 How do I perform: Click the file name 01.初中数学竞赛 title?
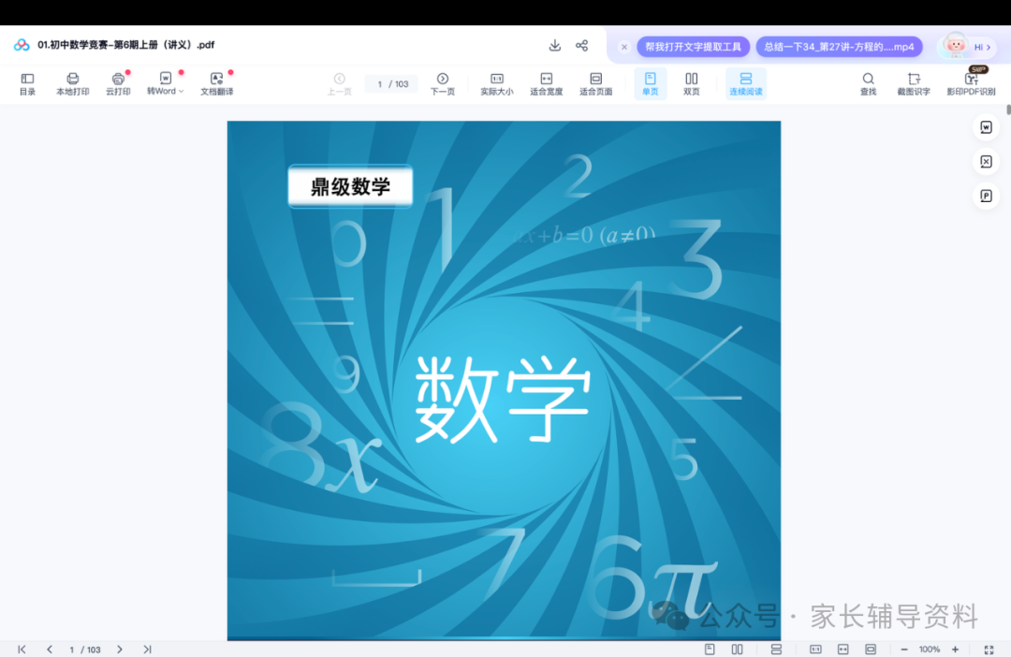125,45
